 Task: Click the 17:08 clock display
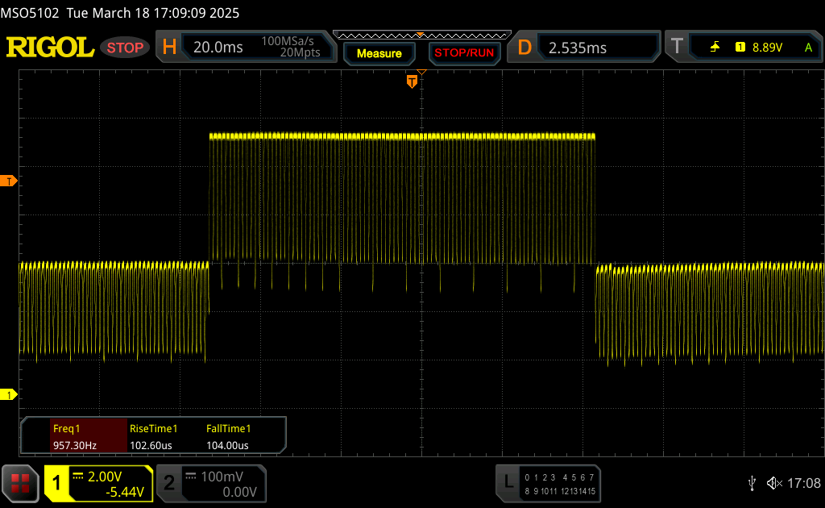pyautogui.click(x=804, y=483)
